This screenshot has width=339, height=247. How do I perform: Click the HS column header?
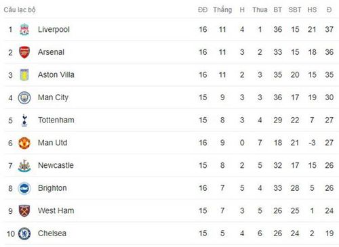coord(312,10)
